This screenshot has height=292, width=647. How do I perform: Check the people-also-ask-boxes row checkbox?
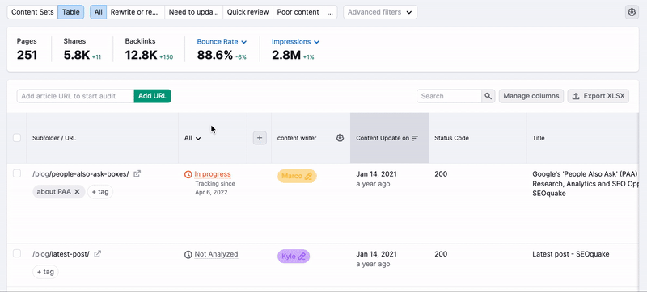17,173
